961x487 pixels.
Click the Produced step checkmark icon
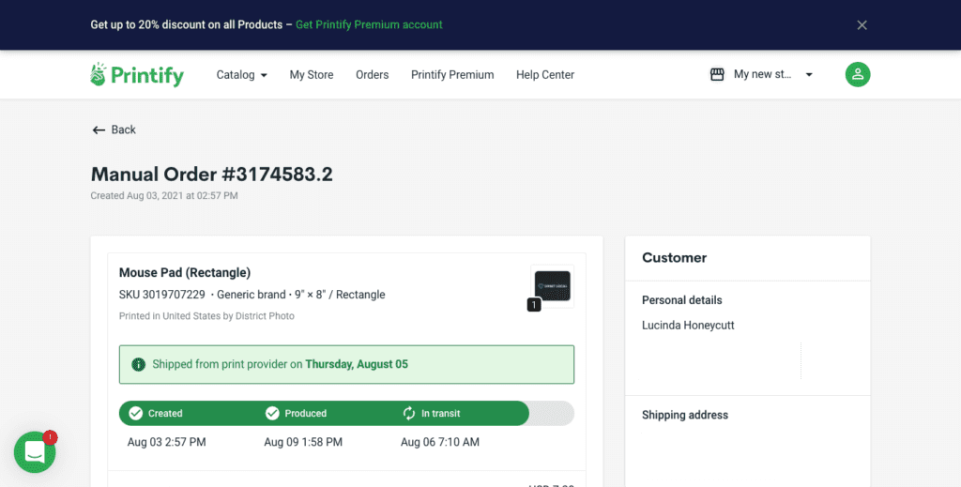pyautogui.click(x=272, y=414)
